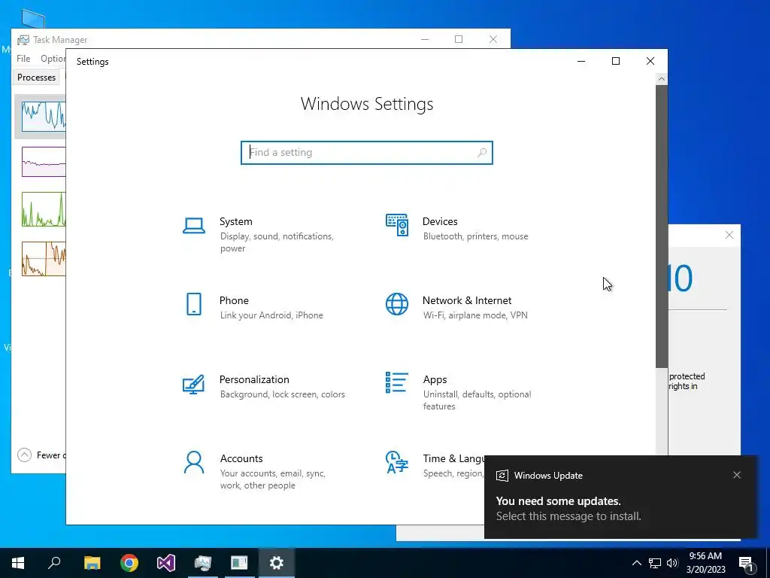770x578 pixels.
Task: Switch to Task Manager taskbar icon
Action: click(203, 563)
